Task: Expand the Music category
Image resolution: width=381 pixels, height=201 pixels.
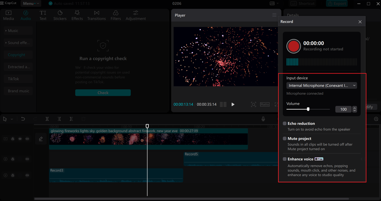Action: coord(18,31)
